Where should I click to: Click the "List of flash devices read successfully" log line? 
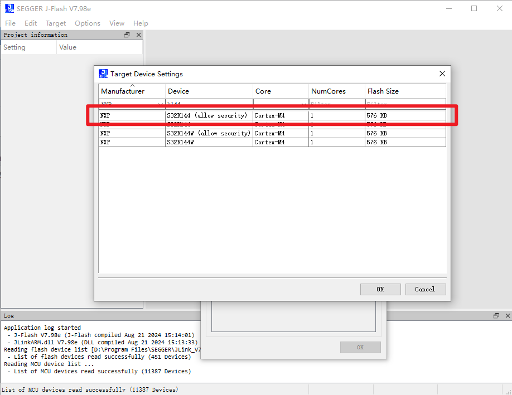[x=99, y=357]
